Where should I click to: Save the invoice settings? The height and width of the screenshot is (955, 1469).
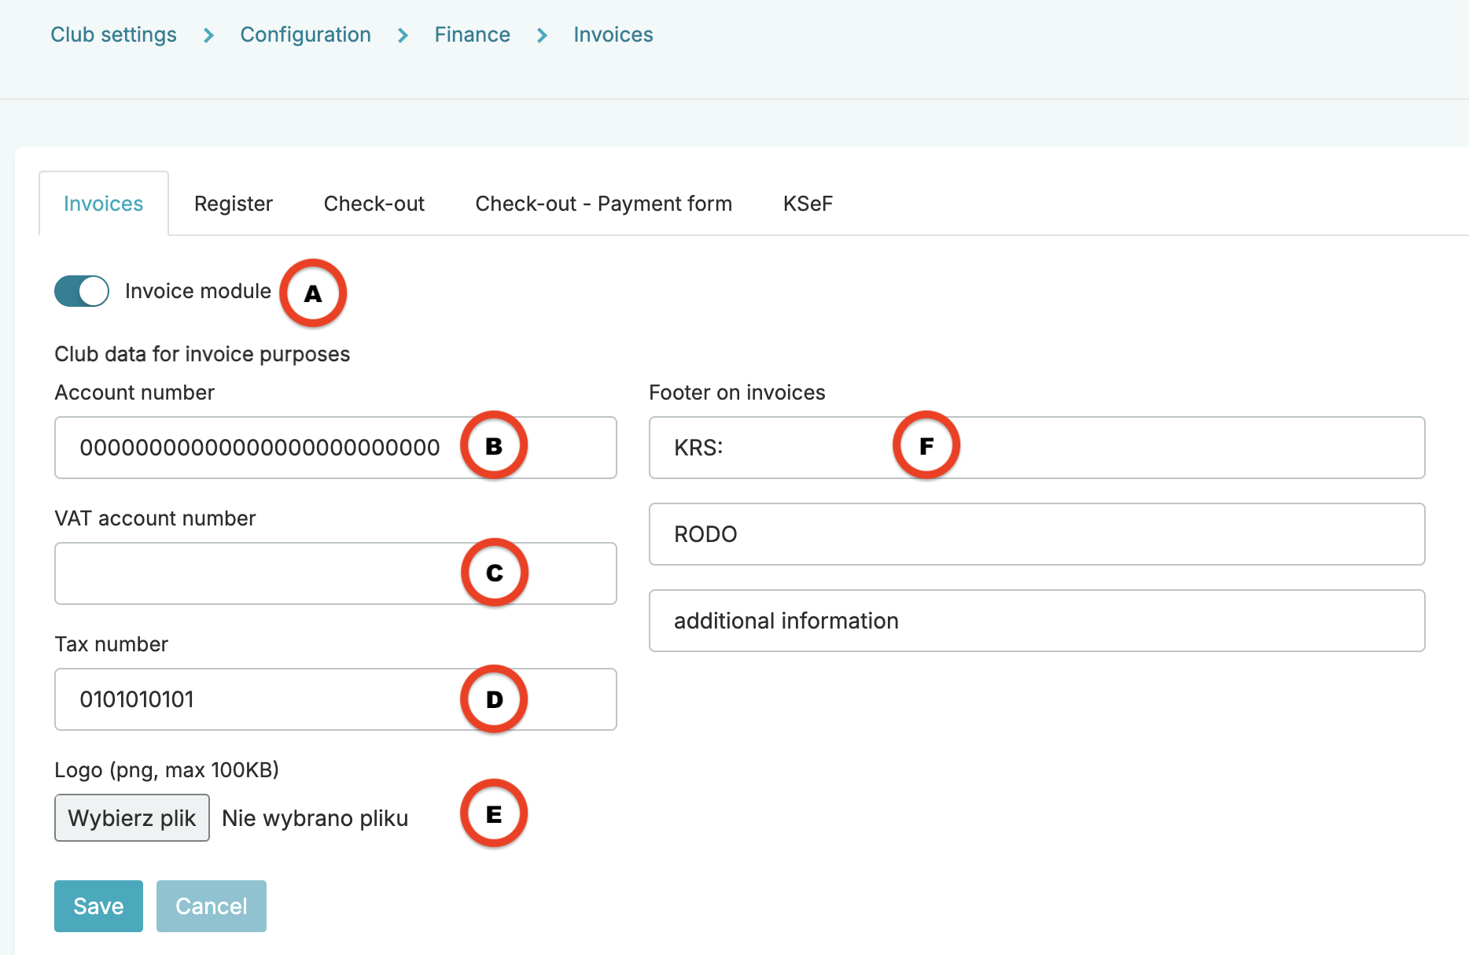click(98, 906)
